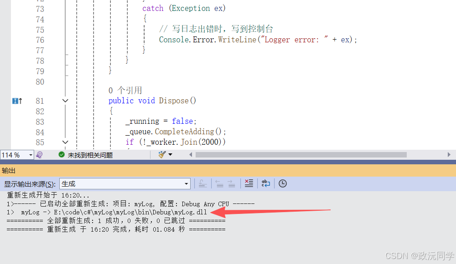Go to next message in output
Image resolution: width=456 pixels, height=264 pixels.
[x=232, y=183]
